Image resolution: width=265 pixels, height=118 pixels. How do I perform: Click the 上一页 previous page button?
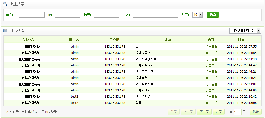[188, 112]
